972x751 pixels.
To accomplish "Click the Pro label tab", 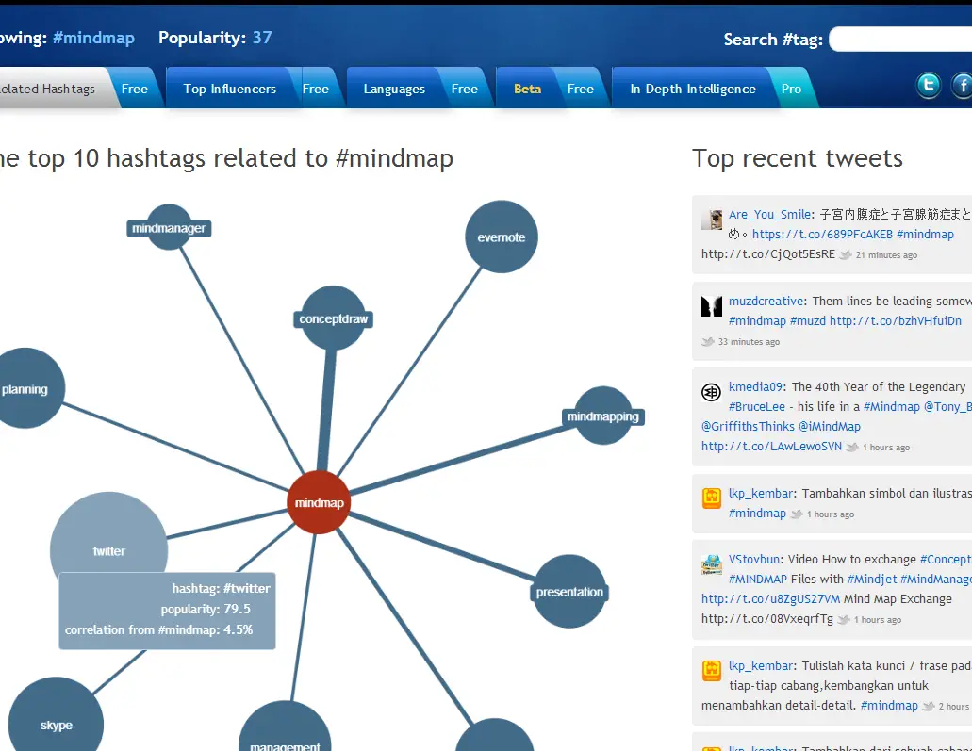I will (791, 89).
